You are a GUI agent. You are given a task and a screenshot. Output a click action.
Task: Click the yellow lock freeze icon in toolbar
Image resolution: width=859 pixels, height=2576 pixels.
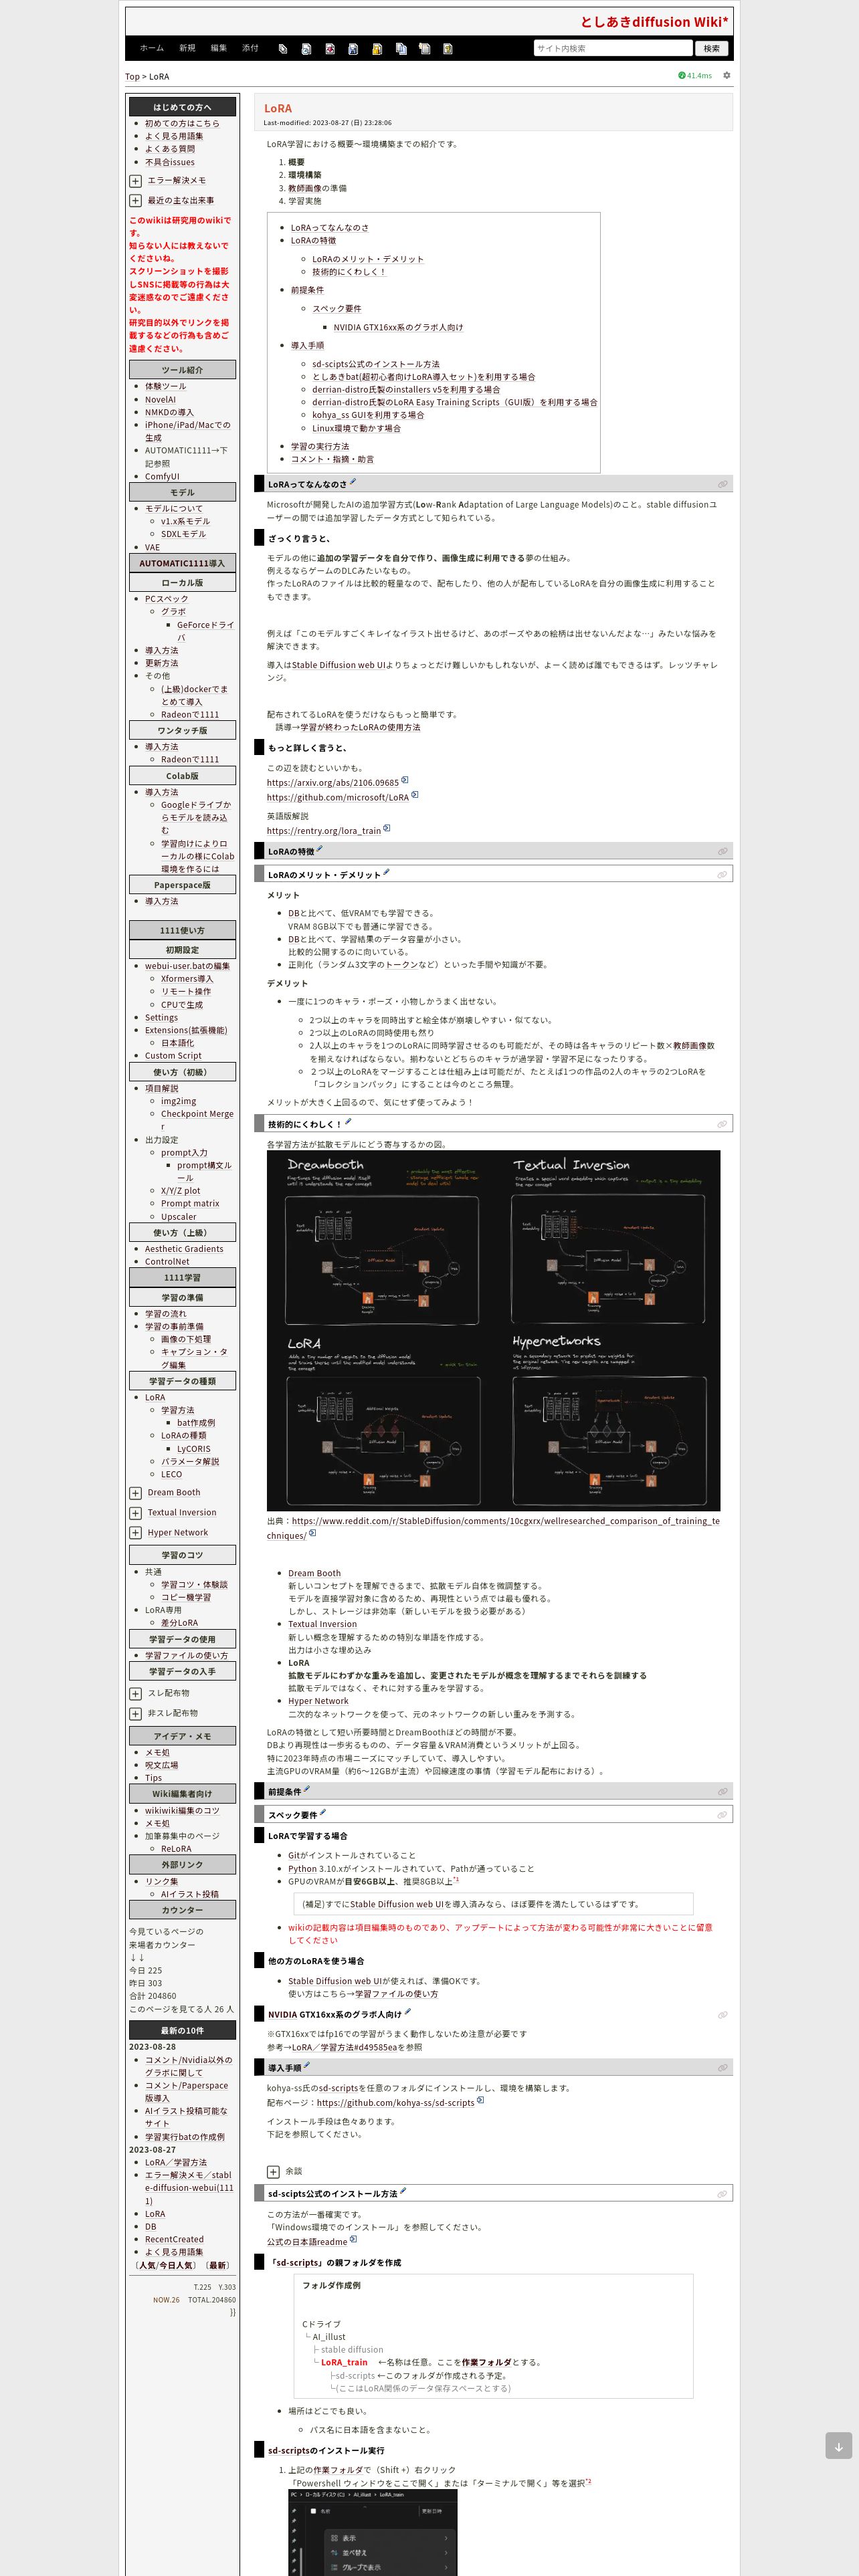coord(377,49)
